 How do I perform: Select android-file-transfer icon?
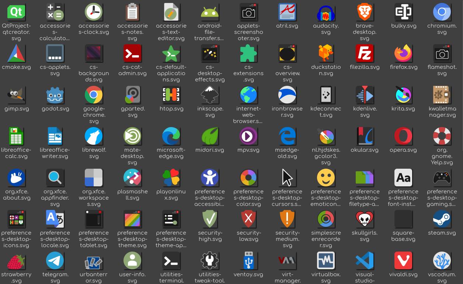point(210,12)
